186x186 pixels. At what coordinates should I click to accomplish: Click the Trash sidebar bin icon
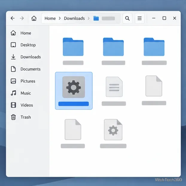click(x=13, y=117)
